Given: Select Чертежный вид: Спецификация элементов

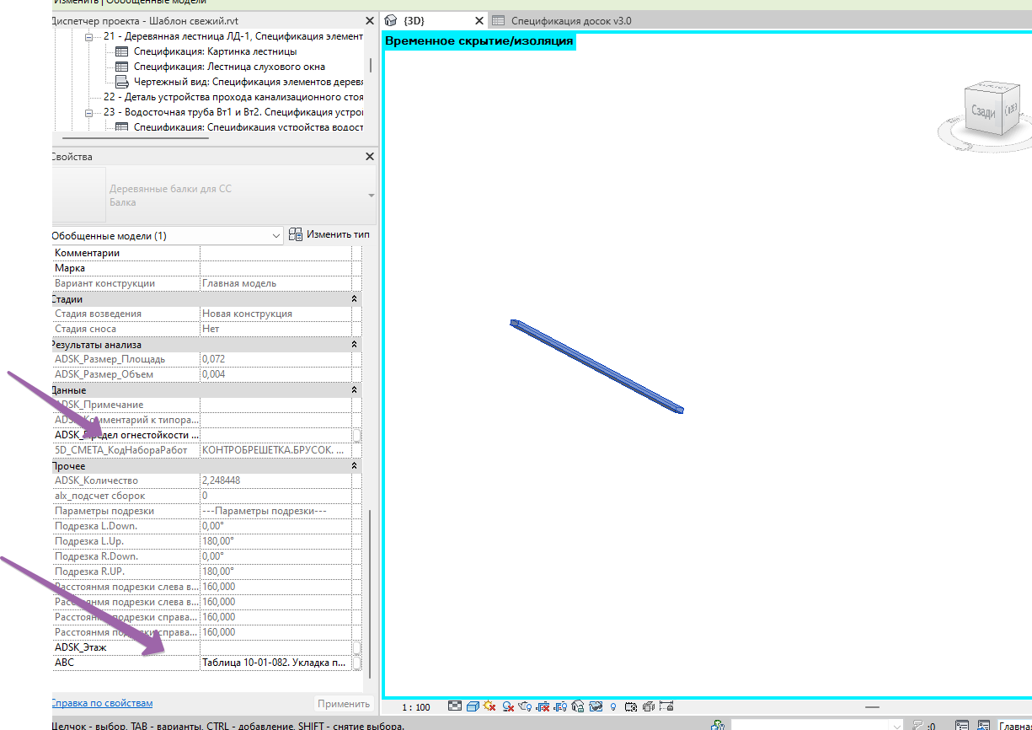Looking at the screenshot, I should (248, 82).
